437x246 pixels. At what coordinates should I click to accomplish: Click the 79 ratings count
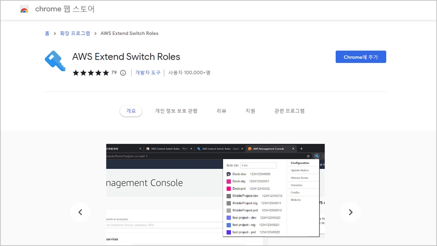click(114, 73)
